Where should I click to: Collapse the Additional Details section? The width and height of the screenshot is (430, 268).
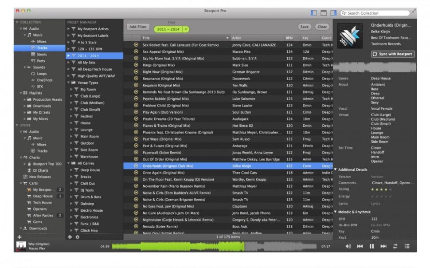pos(336,169)
